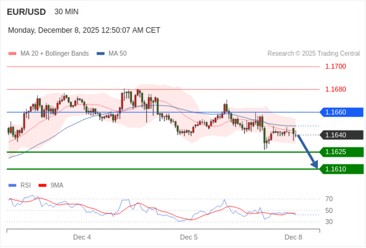The width and height of the screenshot is (366, 248).
Task: Click the pink MA 20 legend swatch
Action: point(12,54)
